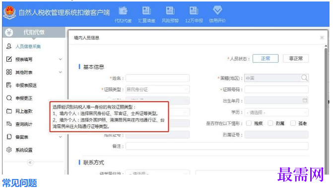Image resolution: width=333 pixels, height=190 pixels.
Task: Check the 孤老 checkbox
Action: (x=293, y=123)
